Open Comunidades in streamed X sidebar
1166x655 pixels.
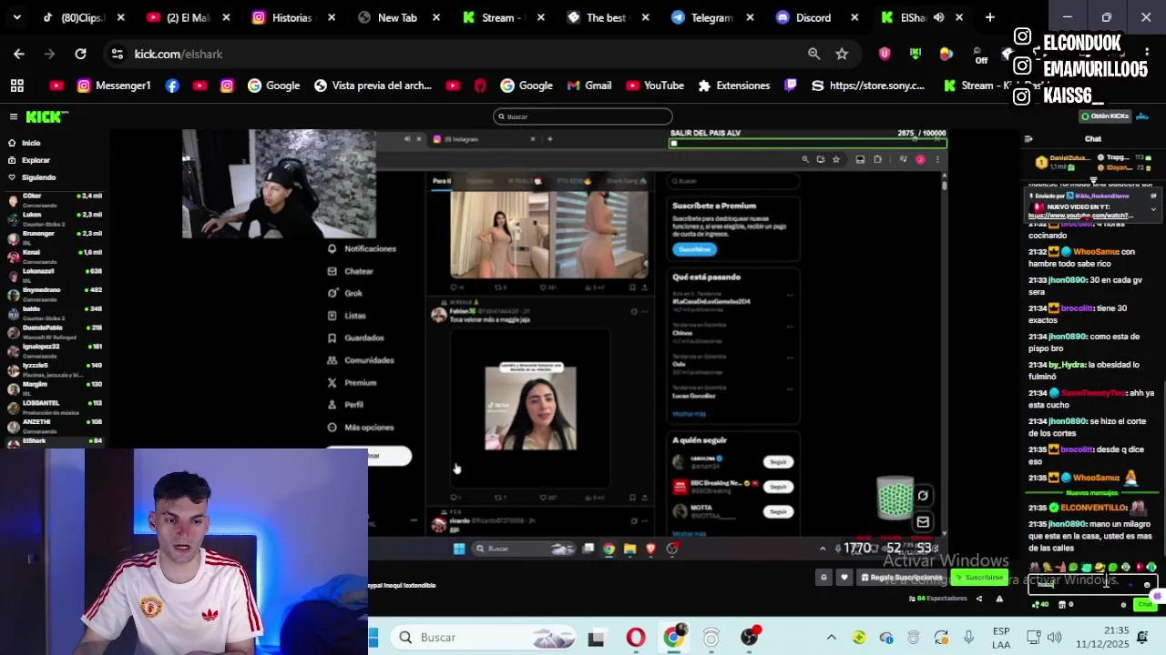[361, 360]
